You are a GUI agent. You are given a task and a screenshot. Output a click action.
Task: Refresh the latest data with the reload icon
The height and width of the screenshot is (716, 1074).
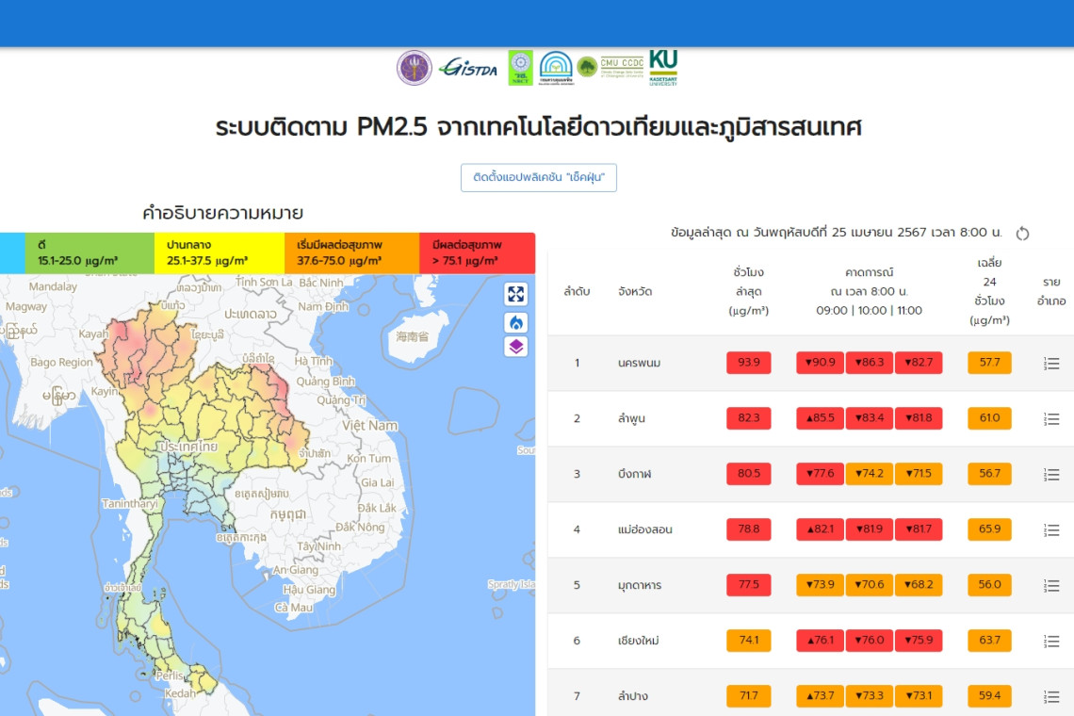[x=1023, y=234]
